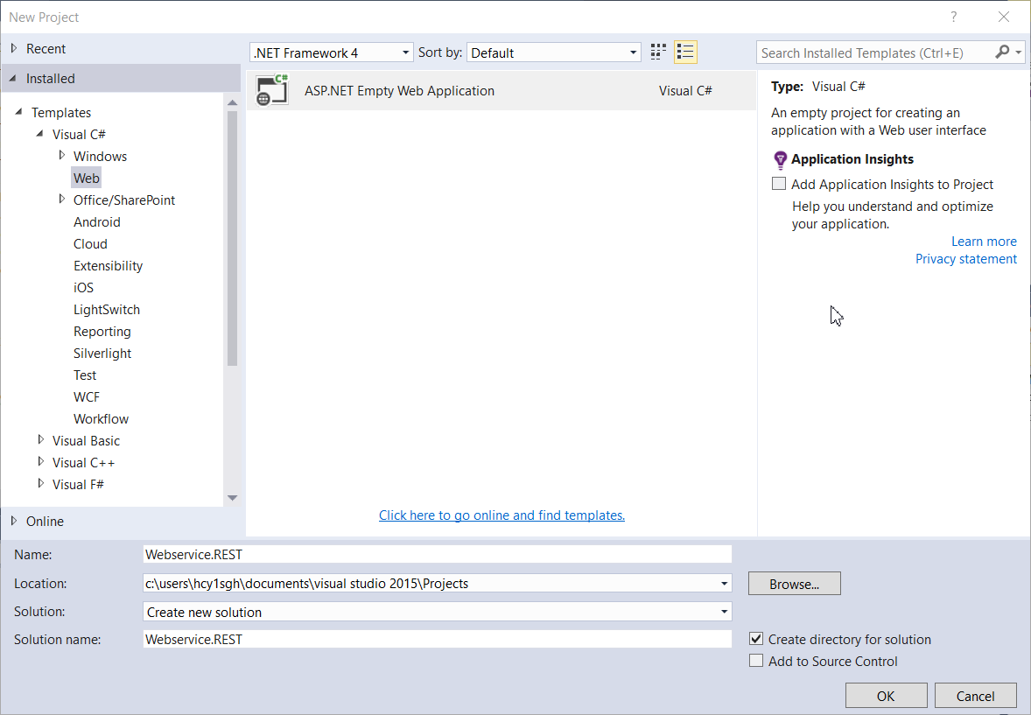This screenshot has width=1031, height=715.
Task: Click the tree scrollbar down arrow
Action: pos(232,498)
